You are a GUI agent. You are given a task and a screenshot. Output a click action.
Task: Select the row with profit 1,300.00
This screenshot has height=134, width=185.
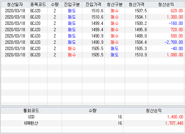[x=92, y=17]
